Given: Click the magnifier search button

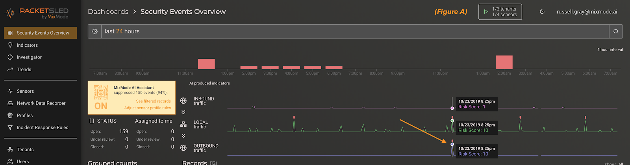Looking at the screenshot, I should point(616,31).
